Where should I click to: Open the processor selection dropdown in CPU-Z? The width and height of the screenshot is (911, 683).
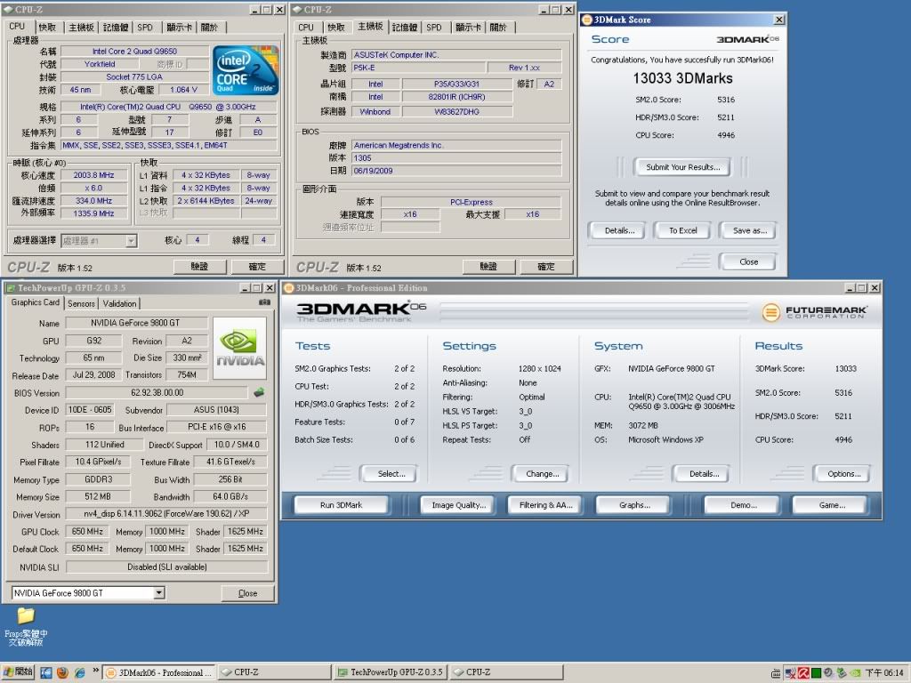click(x=132, y=240)
